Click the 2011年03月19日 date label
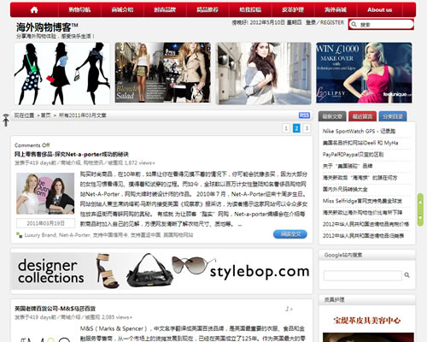Screen dimensions: 427x342 pyautogui.click(x=45, y=223)
